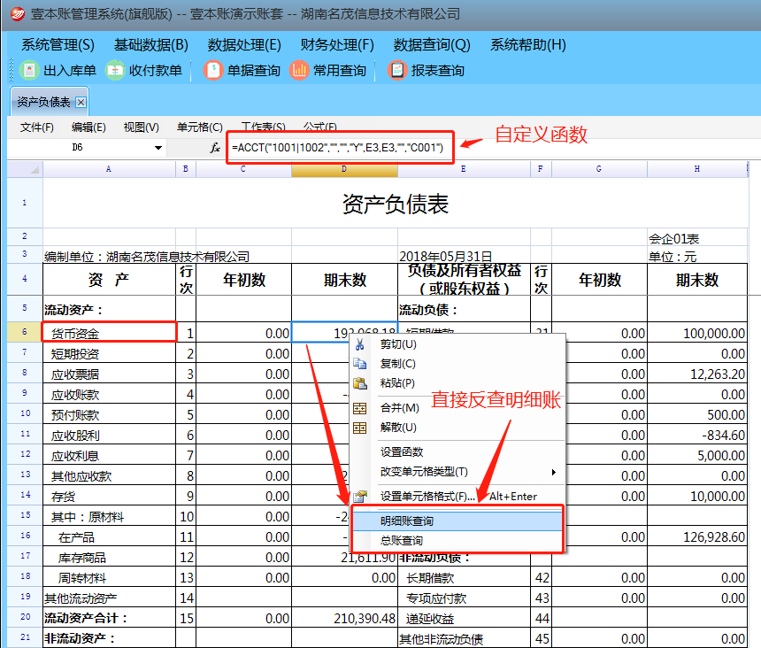Click the 12,263.20 value cell
The height and width of the screenshot is (648, 761).
697,374
